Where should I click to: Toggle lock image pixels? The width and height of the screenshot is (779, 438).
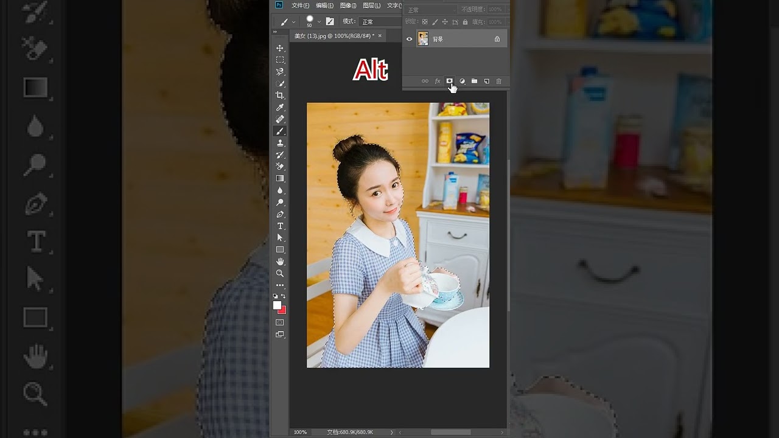(435, 22)
